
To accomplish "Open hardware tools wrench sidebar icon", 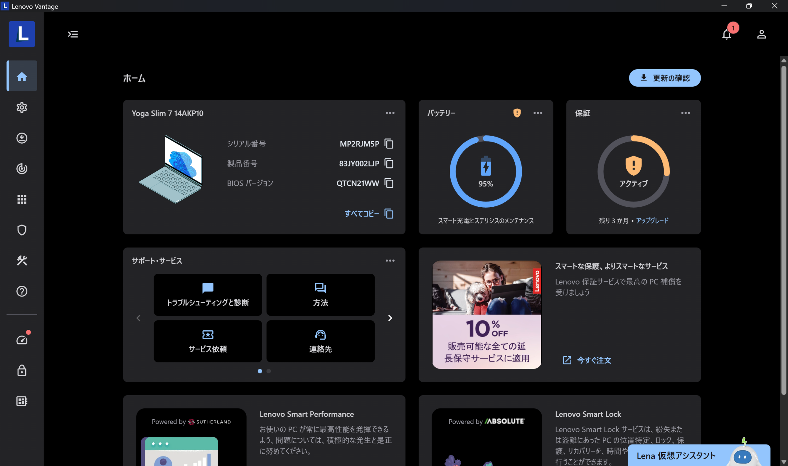I will coord(22,261).
